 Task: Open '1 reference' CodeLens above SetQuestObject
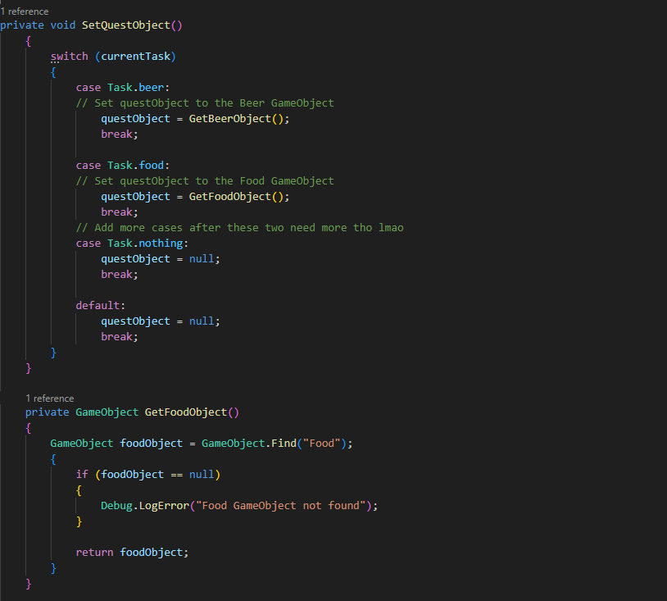[x=25, y=11]
